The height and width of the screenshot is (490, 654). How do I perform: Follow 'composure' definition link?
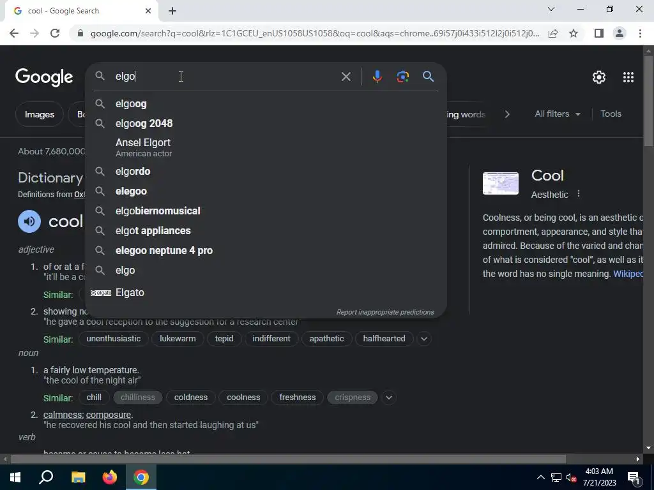(109, 415)
